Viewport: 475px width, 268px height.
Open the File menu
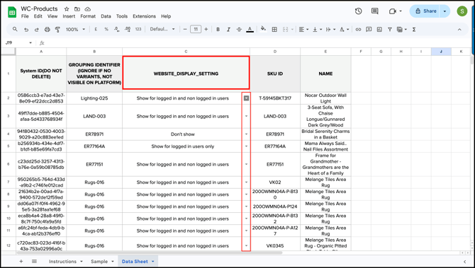25,16
